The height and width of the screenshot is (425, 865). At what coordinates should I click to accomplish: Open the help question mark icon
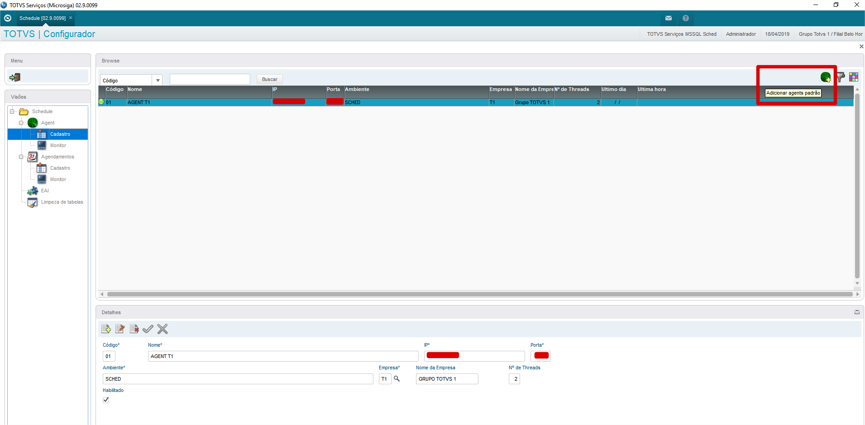[x=686, y=18]
